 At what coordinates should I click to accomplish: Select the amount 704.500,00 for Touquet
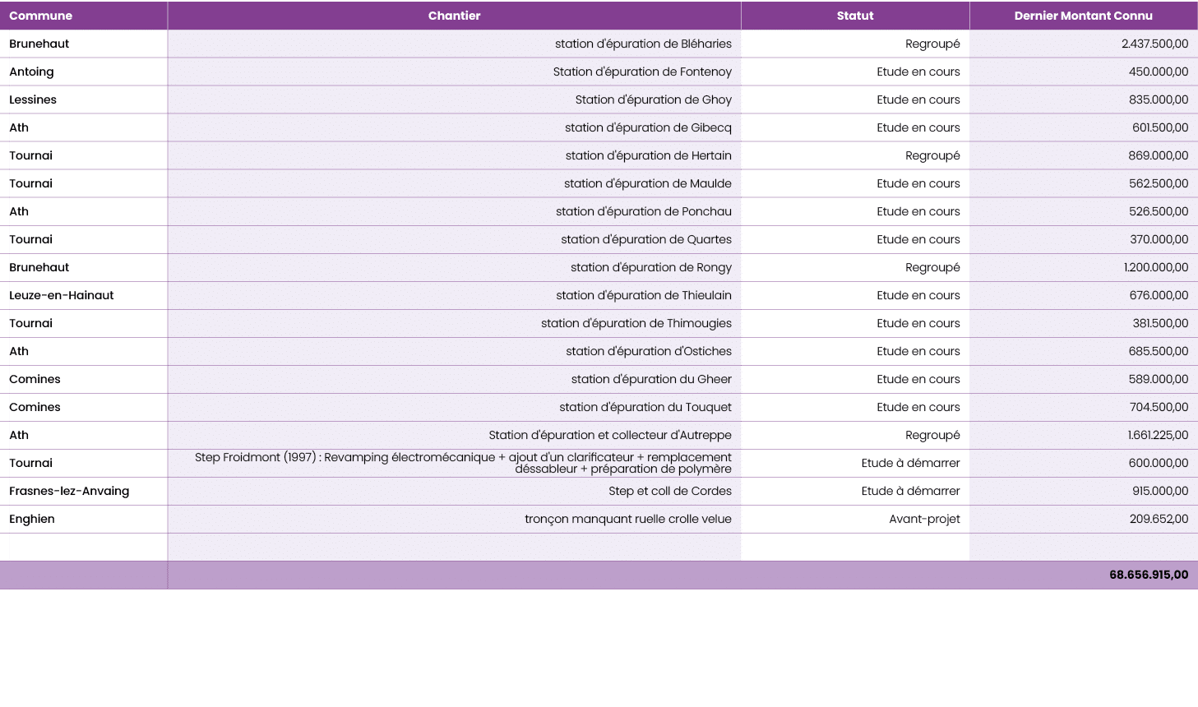[1158, 407]
